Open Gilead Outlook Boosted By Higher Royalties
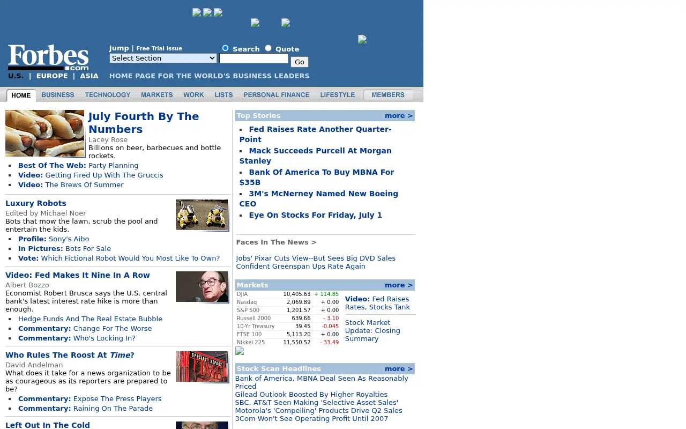 coord(311,394)
